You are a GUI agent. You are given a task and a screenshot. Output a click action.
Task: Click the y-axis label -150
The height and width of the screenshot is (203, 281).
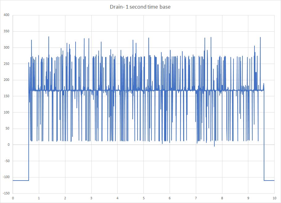(6, 193)
